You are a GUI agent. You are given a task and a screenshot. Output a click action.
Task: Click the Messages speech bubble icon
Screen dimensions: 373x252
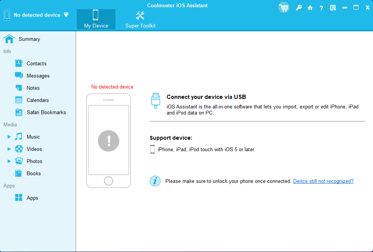point(19,75)
